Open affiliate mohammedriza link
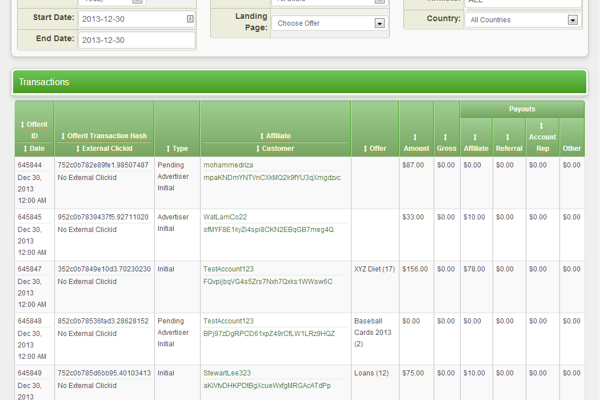 click(228, 165)
